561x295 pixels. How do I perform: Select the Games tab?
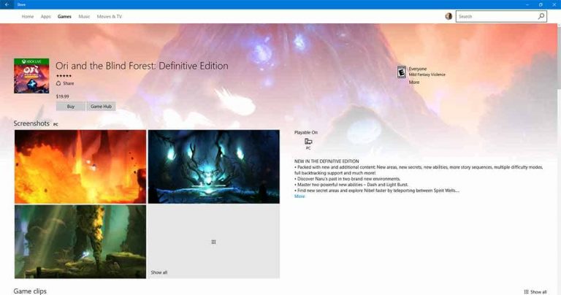pos(64,17)
